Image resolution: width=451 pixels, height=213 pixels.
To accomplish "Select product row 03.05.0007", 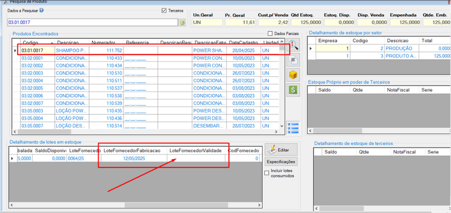I will click(x=145, y=125).
